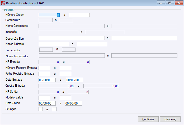
Task: Click the Modelo Saída ending field
Action: pos(65,98)
